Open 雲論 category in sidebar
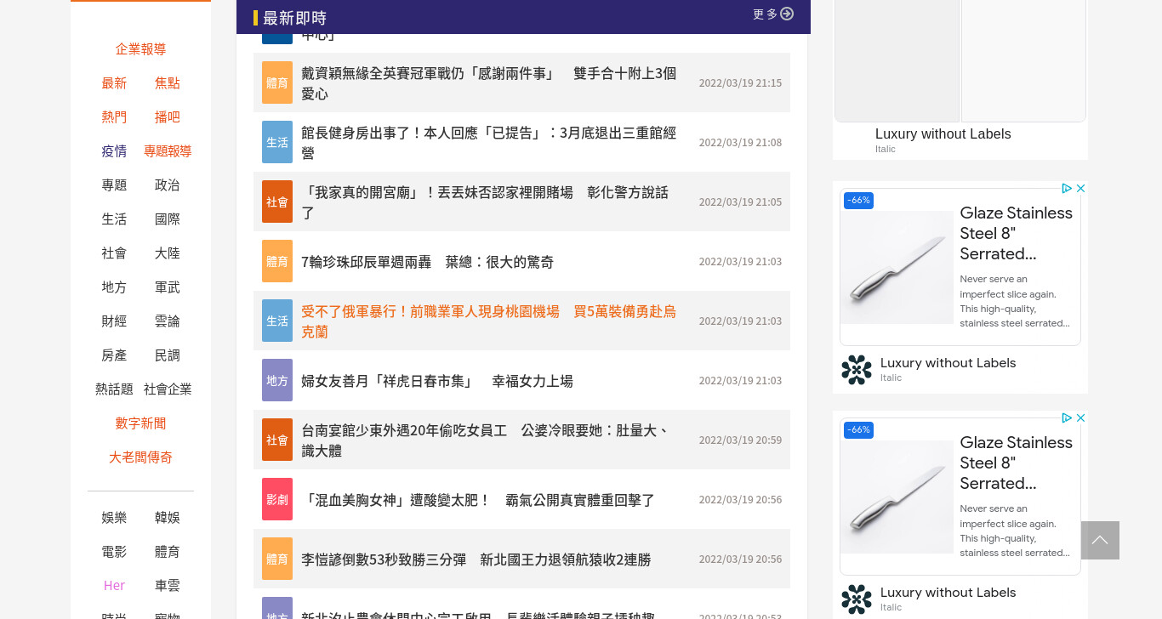Viewport: 1162px width, 619px height. click(x=167, y=321)
